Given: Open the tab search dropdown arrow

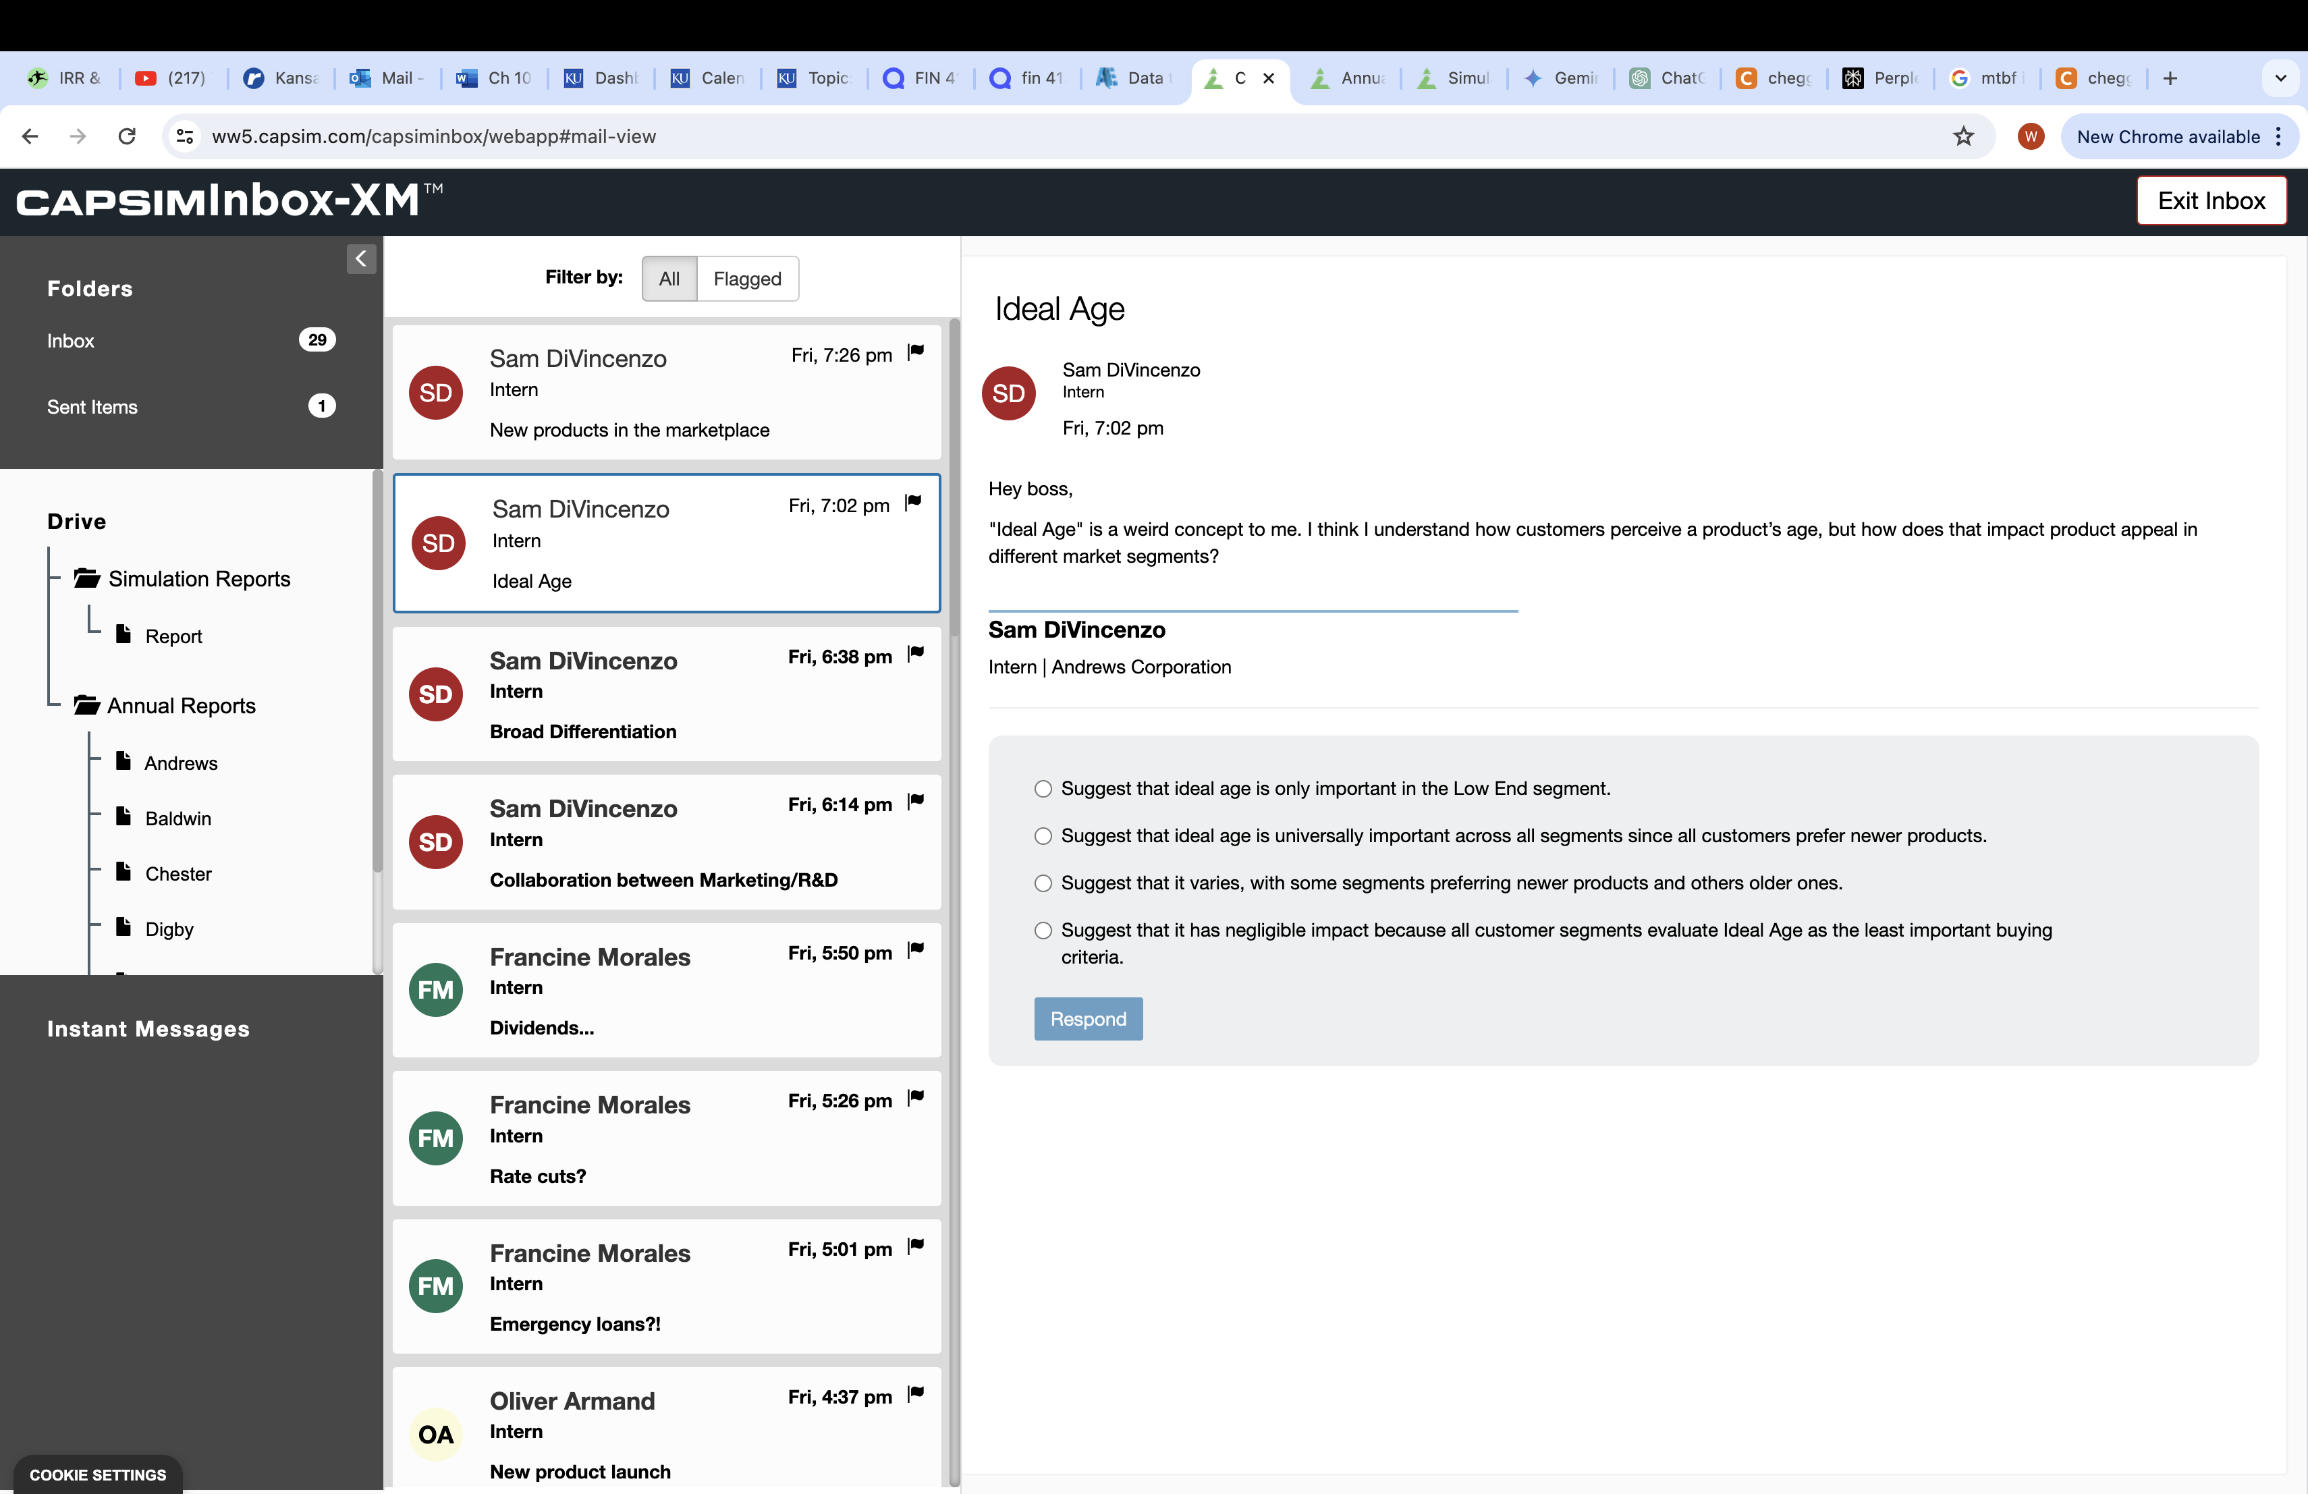Looking at the screenshot, I should [2281, 78].
